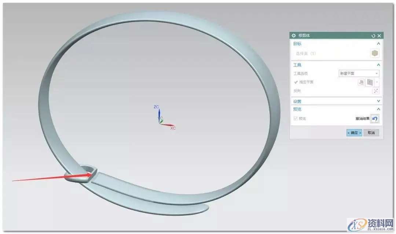Collapse the 工具 section

[378, 65]
